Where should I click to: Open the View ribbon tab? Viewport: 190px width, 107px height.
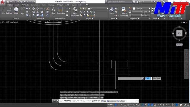(x=44, y=5)
